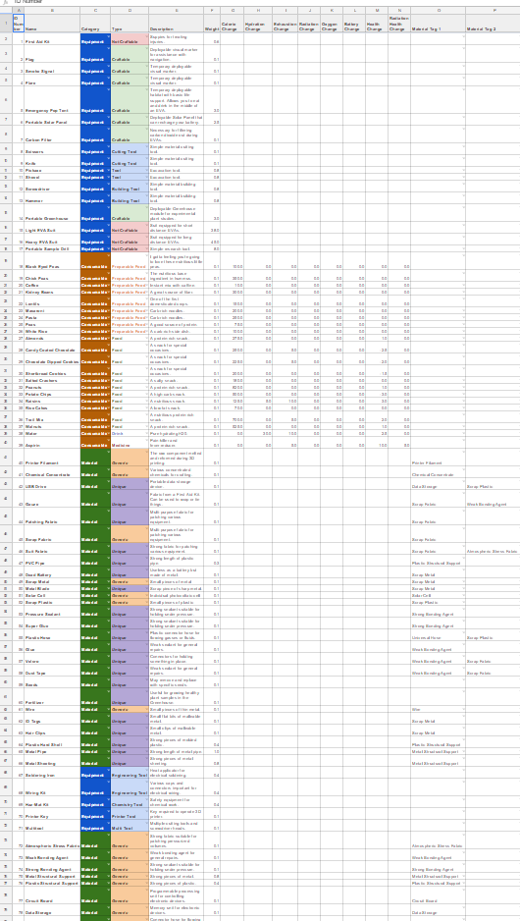
Task: Select column G header
Action: coord(232,10)
